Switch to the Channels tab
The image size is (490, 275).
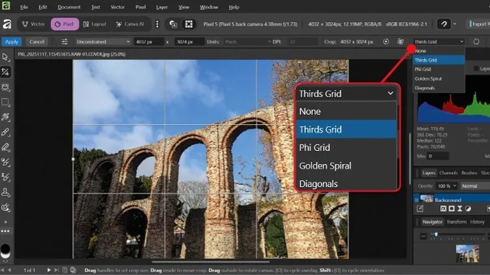[x=448, y=173]
